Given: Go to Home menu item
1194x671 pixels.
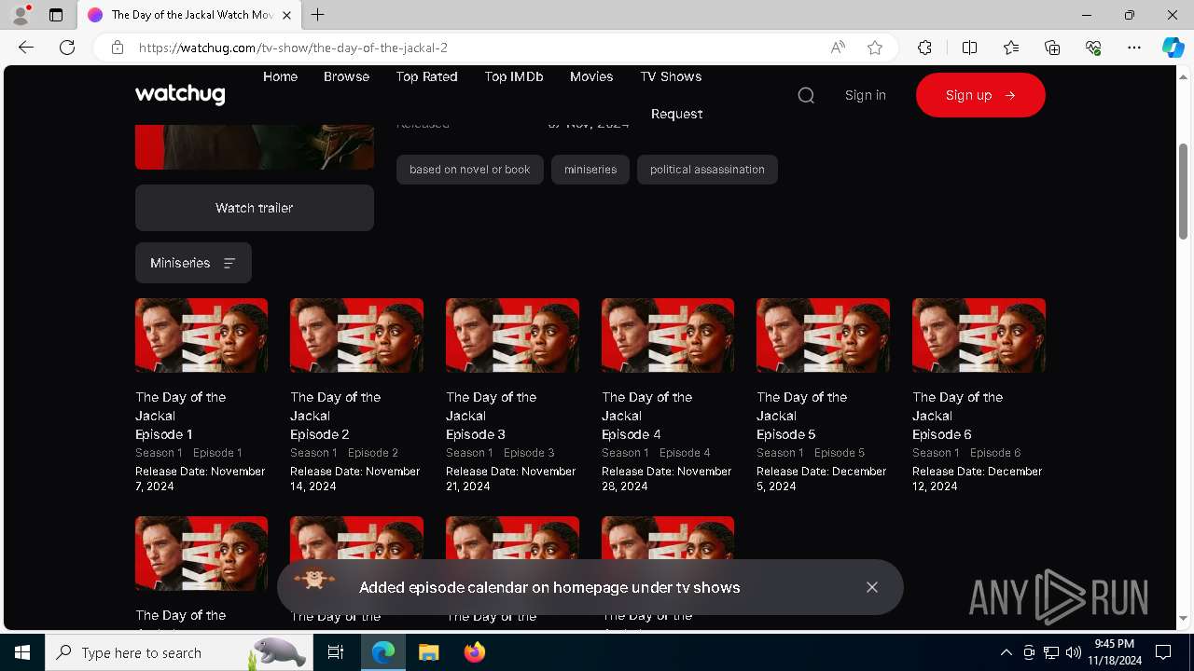Looking at the screenshot, I should click(x=280, y=76).
